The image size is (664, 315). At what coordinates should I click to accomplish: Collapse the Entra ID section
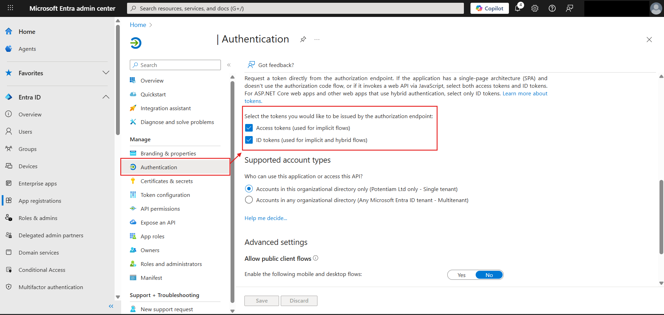pyautogui.click(x=106, y=97)
